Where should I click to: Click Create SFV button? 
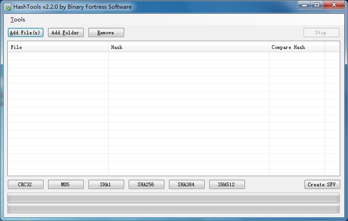coord(322,184)
